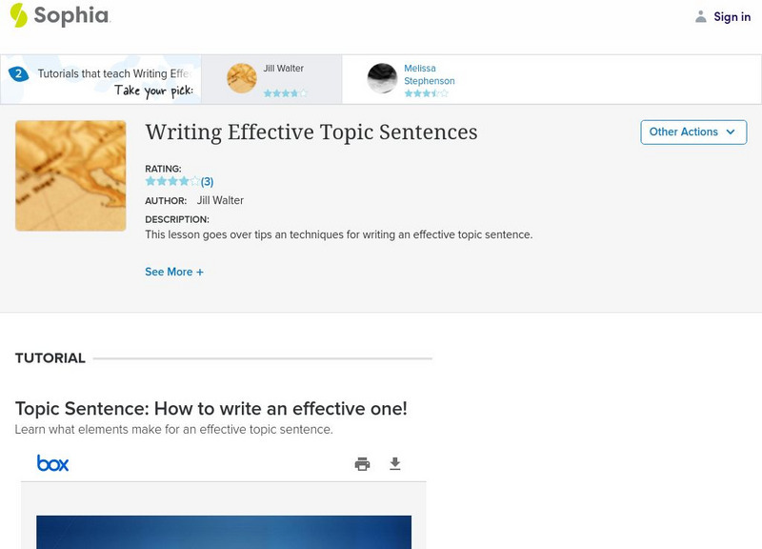Click the print icon in document viewer
The image size is (762, 549).
[362, 464]
